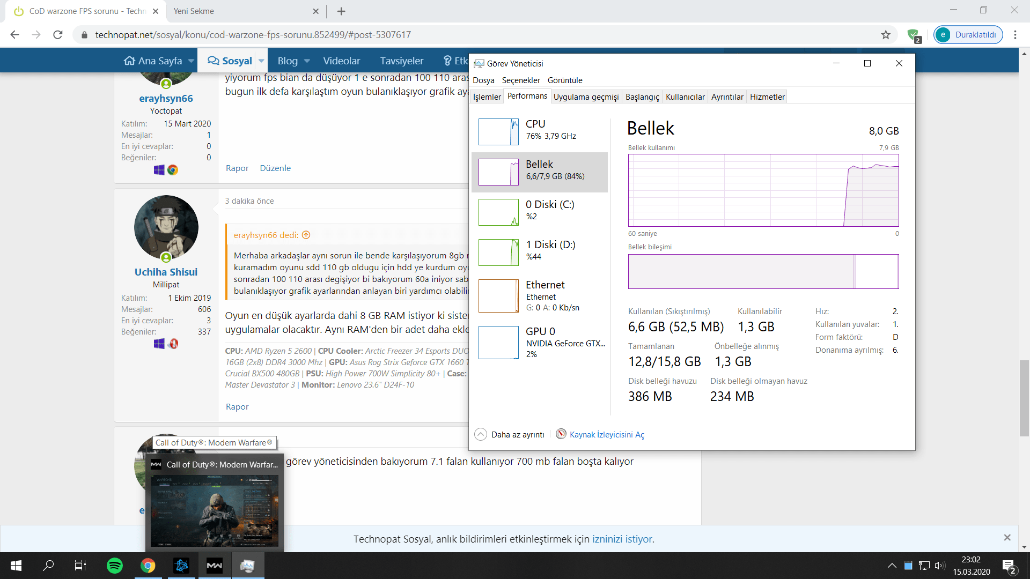Click the Düzenle link on the post

(x=275, y=168)
